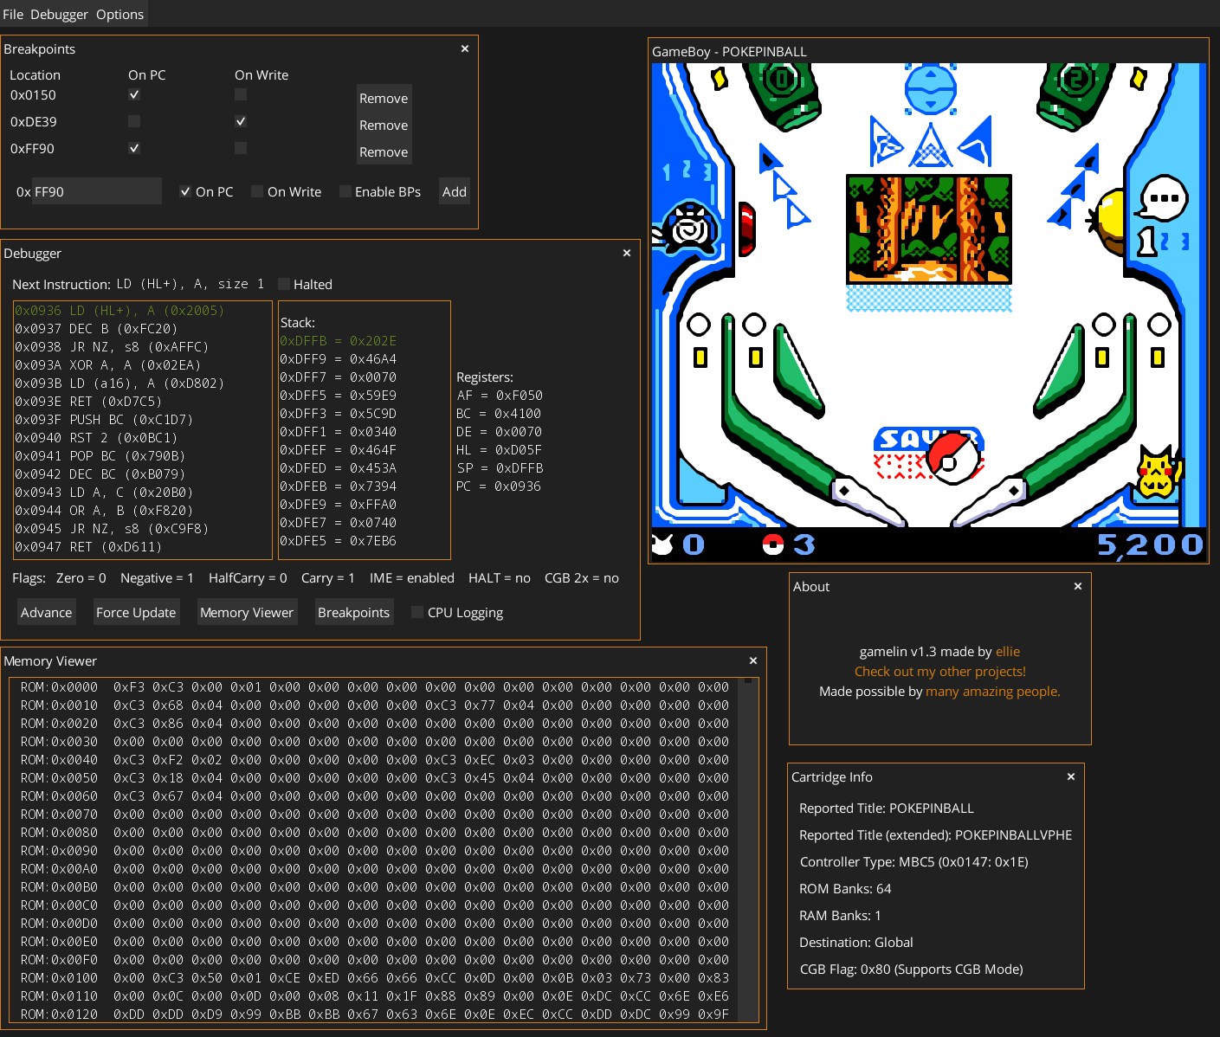Select memory row ROM:0x0040

pos(375,759)
